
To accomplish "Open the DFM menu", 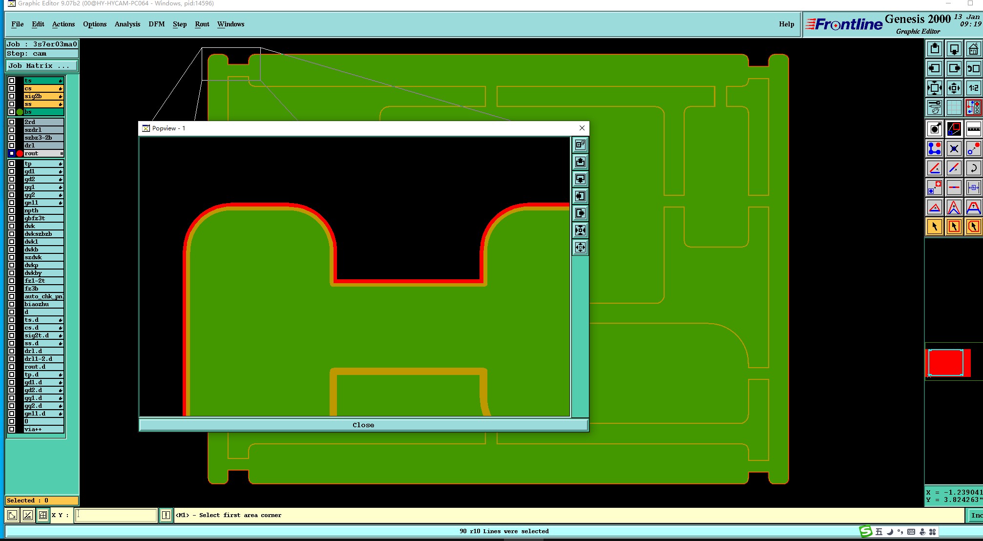I will [156, 24].
